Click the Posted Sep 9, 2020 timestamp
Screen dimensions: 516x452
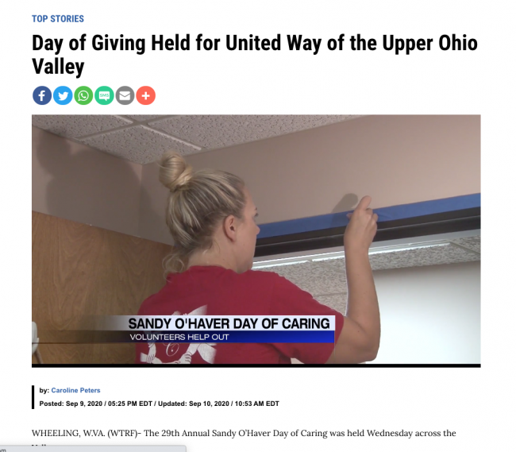(x=96, y=404)
